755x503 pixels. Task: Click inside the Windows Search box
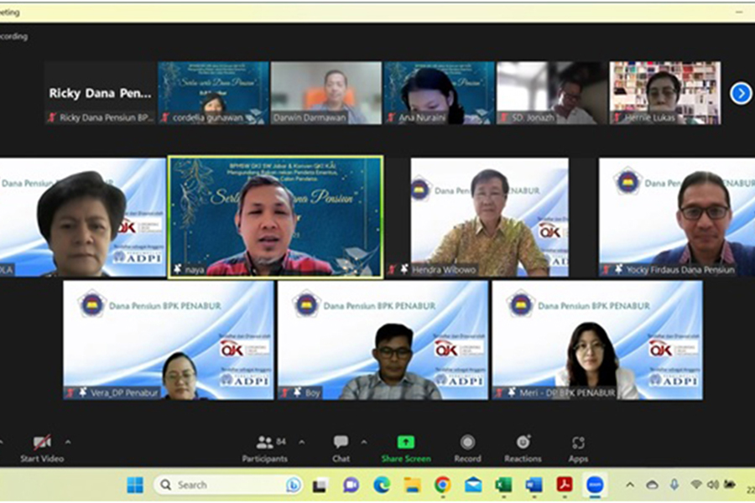click(x=227, y=485)
